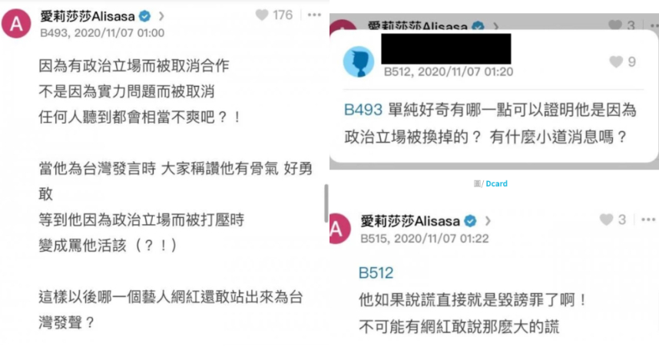The height and width of the screenshot is (353, 659).
Task: Click the 愛莉莎莎Alisasa username on B515
Action: pyautogui.click(x=410, y=221)
